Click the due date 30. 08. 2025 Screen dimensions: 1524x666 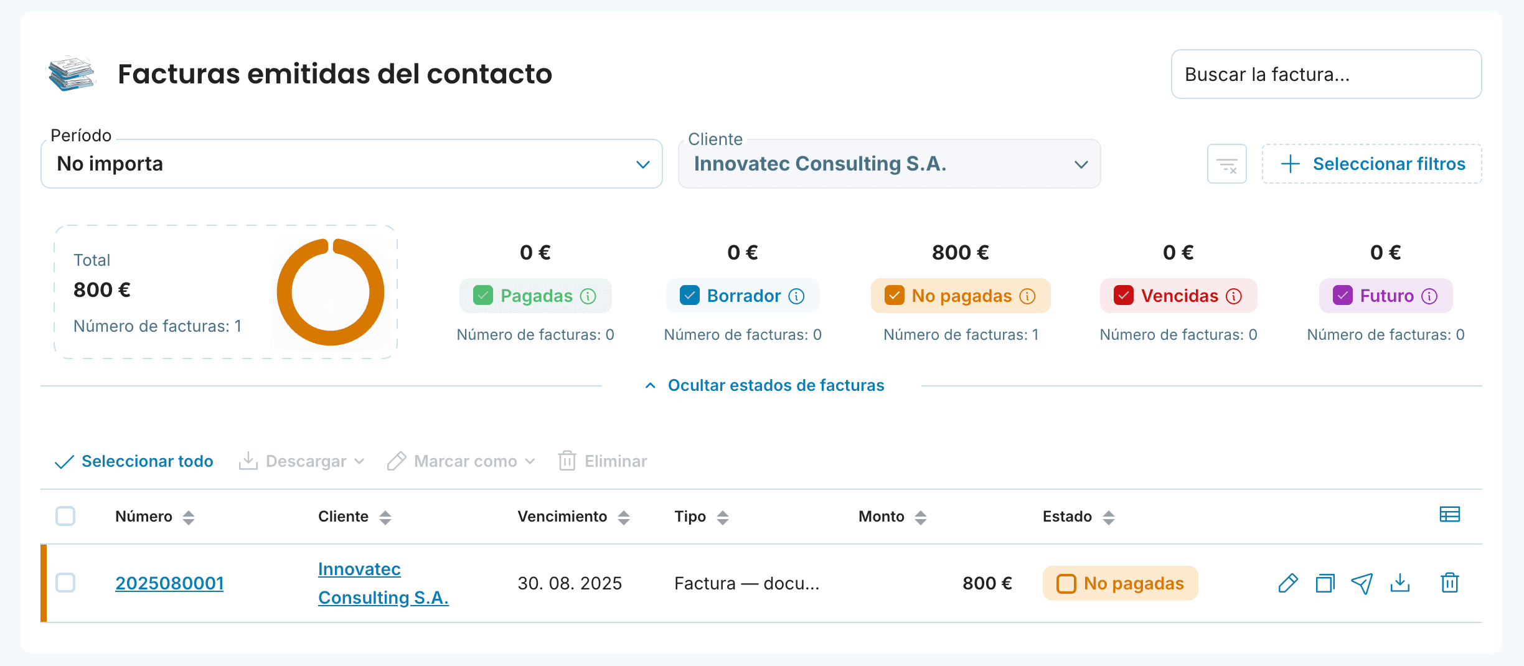tap(570, 583)
